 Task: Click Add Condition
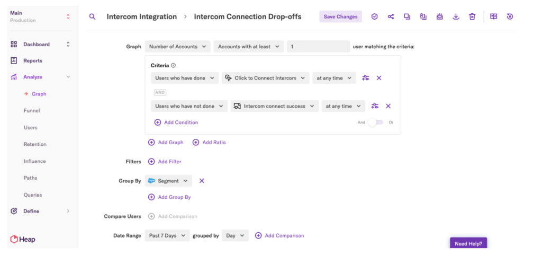[176, 122]
